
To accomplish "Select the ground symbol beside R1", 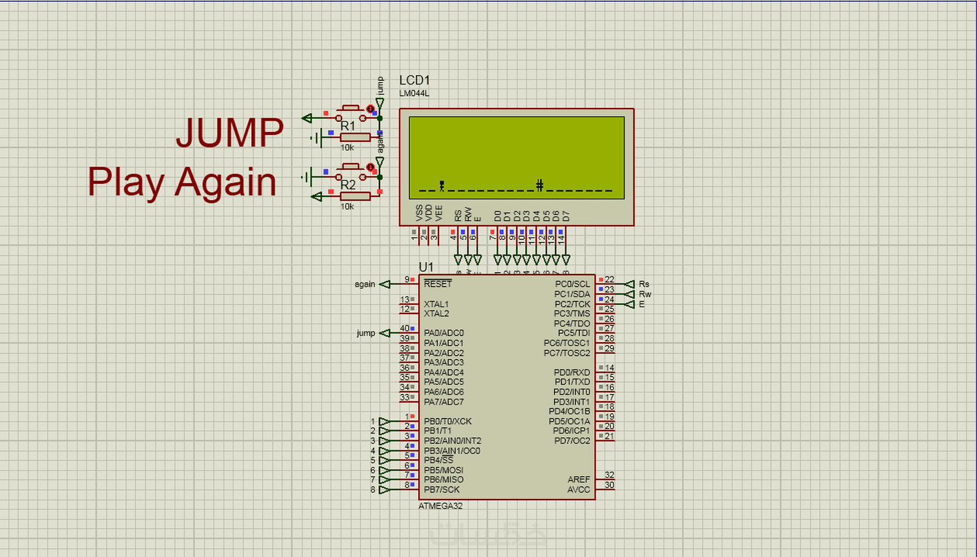I will (x=317, y=138).
